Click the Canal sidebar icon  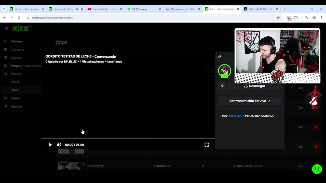[6, 98]
